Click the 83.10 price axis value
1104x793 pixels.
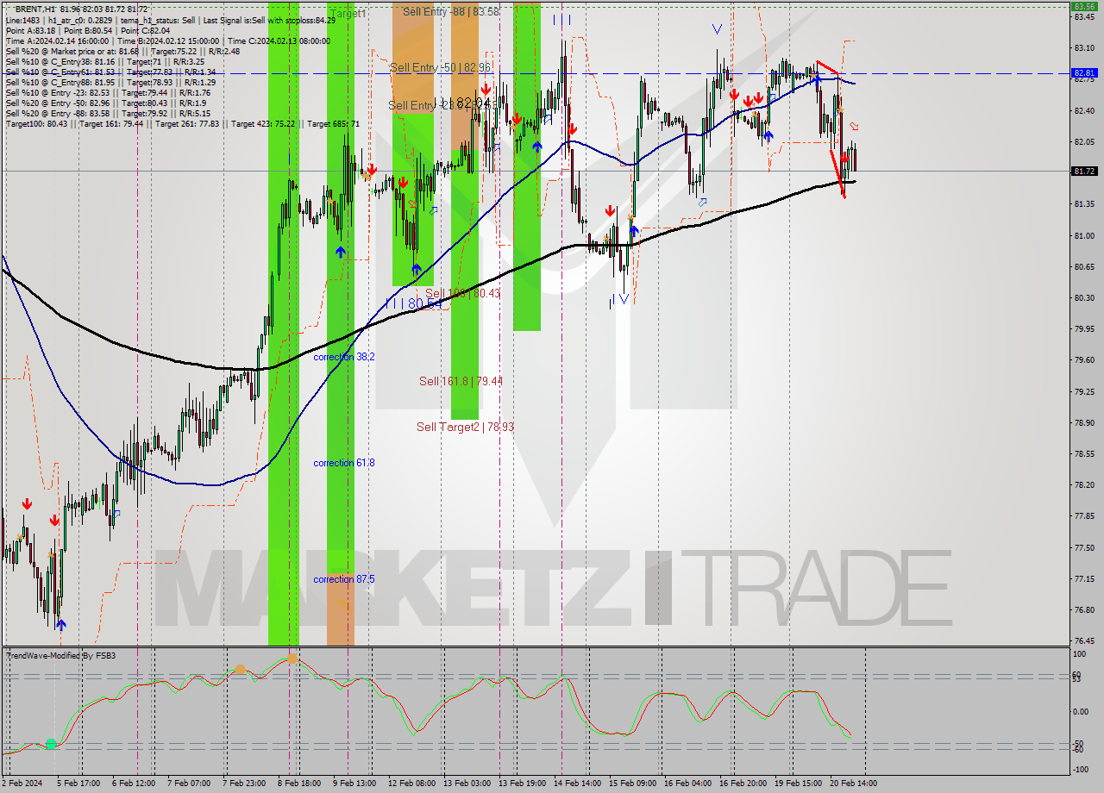(x=1084, y=48)
